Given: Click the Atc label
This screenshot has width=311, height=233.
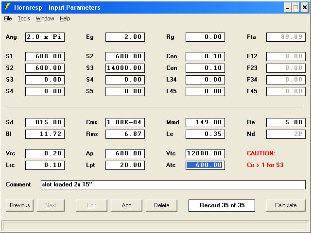Looking at the screenshot, I should (171, 165).
